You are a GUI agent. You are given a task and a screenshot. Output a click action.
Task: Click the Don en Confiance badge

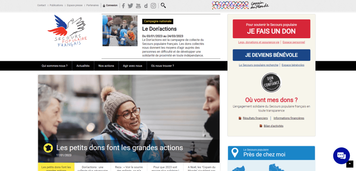[x=271, y=82]
